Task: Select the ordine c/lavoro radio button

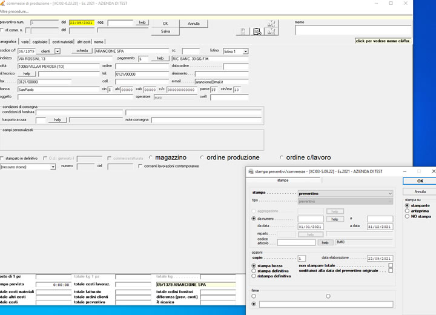Action: [282, 157]
